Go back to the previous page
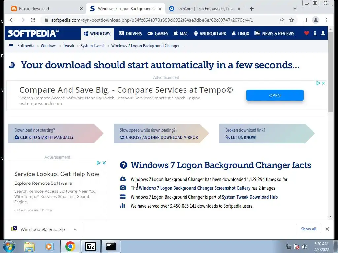Viewport: 338px width, 253px height. coord(12,20)
